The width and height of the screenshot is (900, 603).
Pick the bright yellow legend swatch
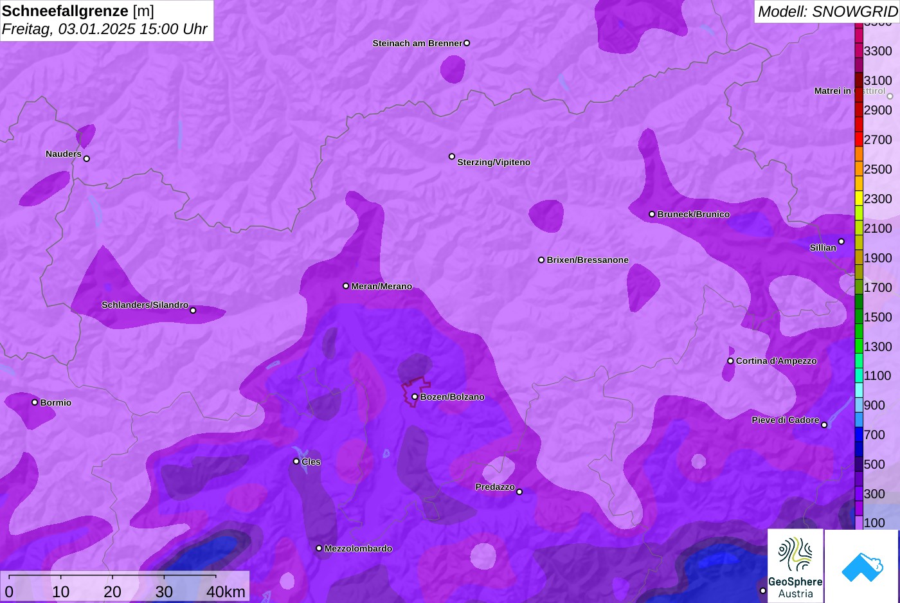[859, 198]
